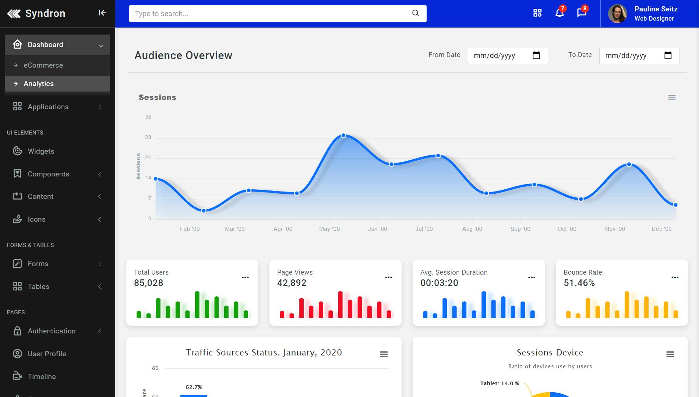Click the Widgets cookie icon
This screenshot has width=699, height=397.
(17, 151)
